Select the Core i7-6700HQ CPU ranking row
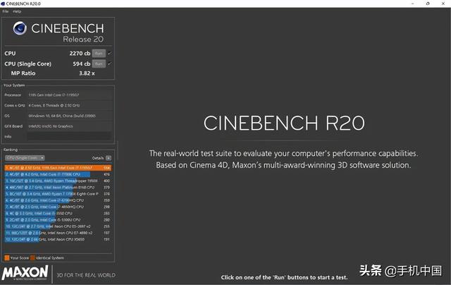The image size is (451, 285). pos(58,200)
